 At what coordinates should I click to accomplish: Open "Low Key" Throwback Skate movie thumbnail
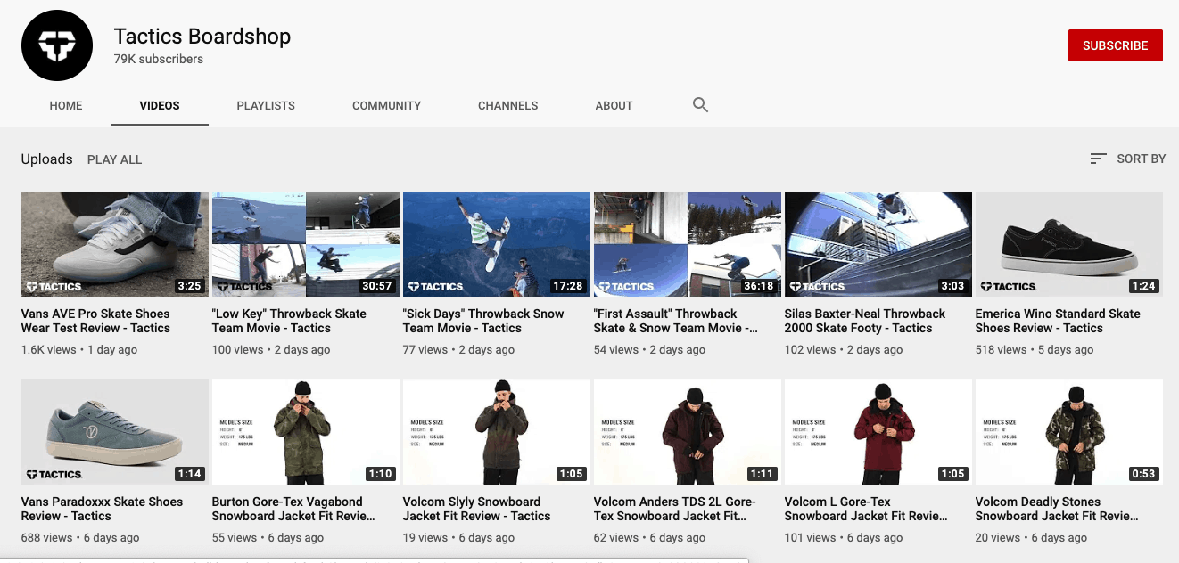click(306, 244)
